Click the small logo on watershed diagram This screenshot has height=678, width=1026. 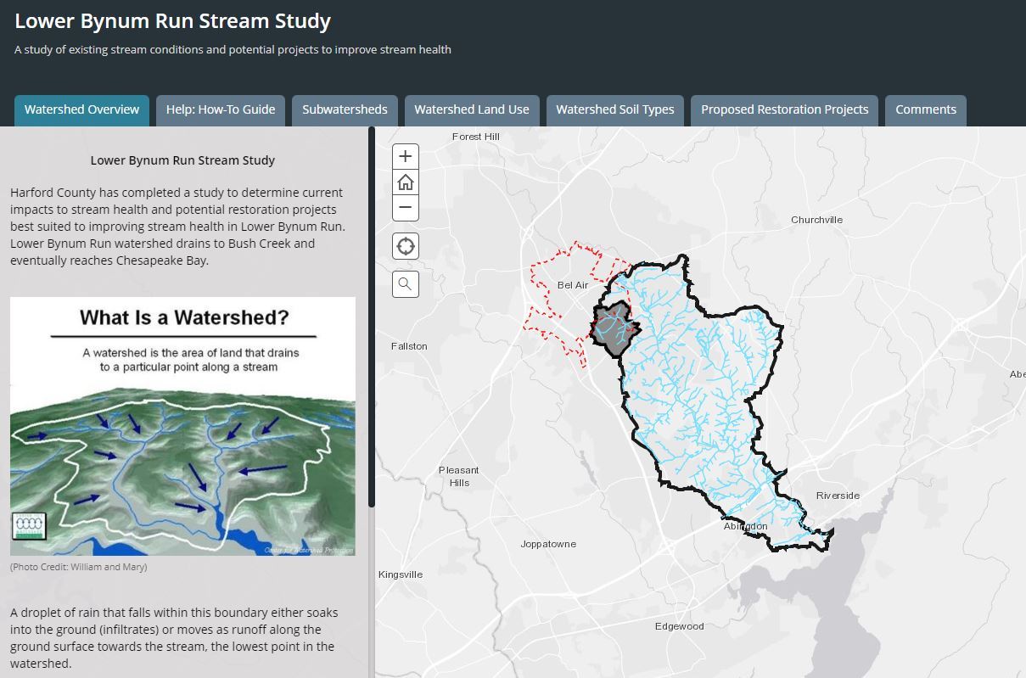click(28, 526)
